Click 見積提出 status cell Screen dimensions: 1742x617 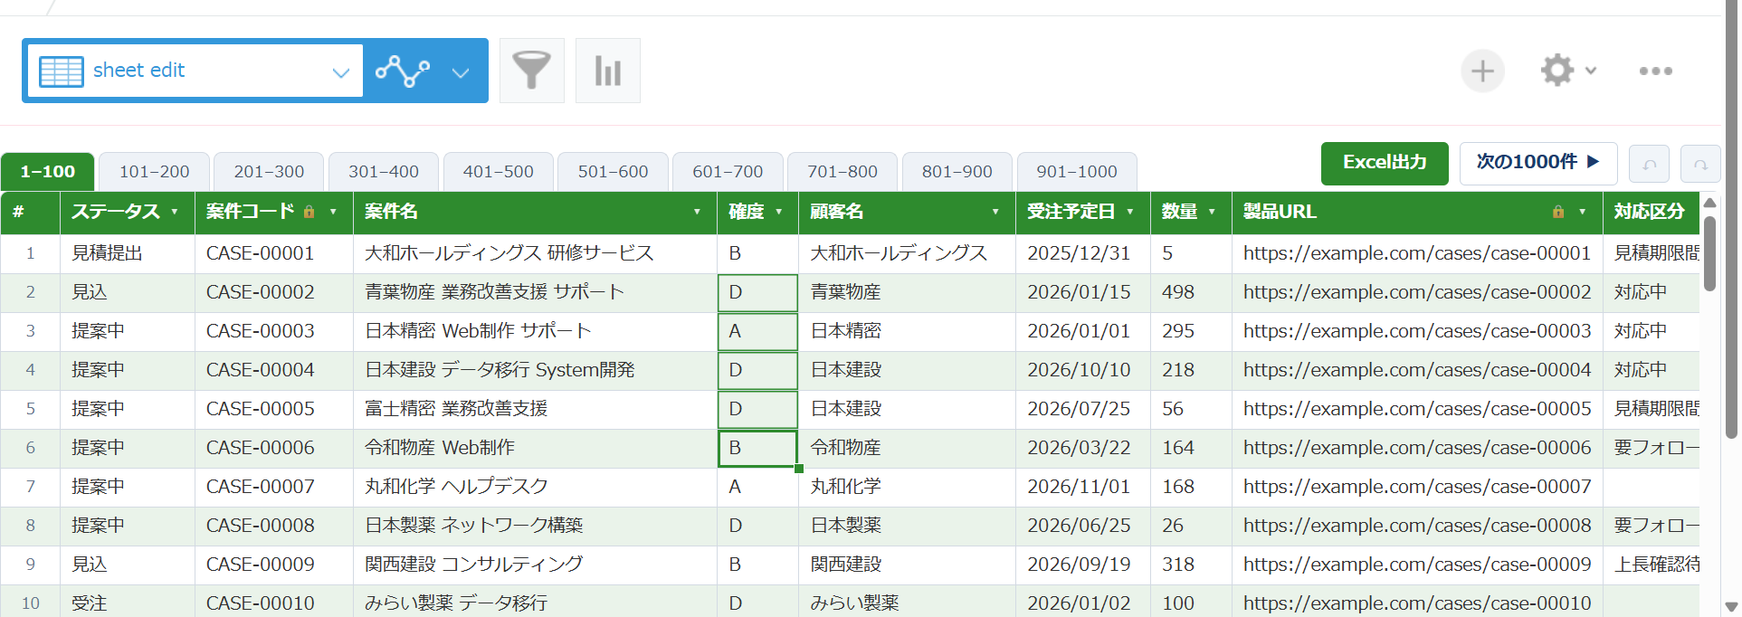128,253
